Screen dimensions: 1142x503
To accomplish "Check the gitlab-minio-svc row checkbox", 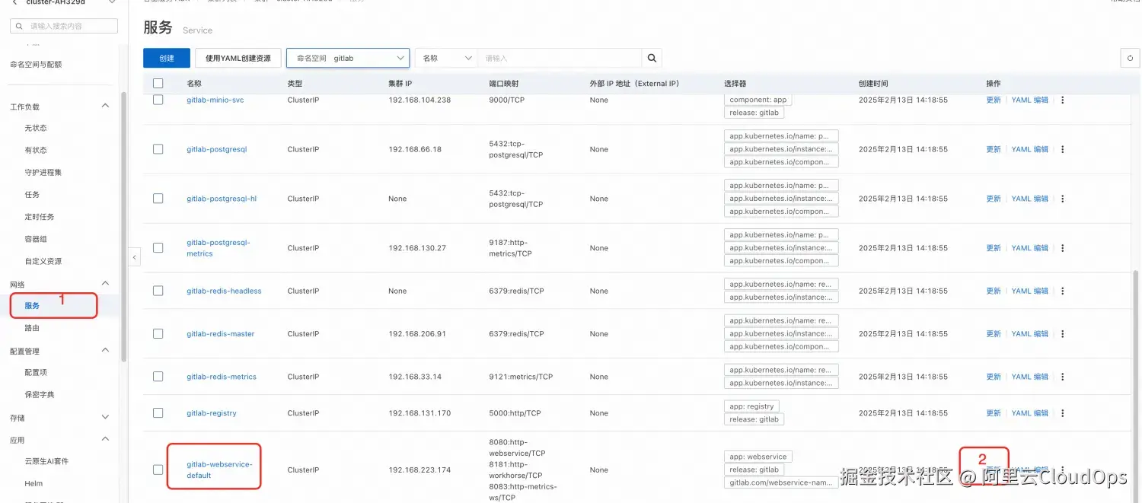I will [x=158, y=100].
